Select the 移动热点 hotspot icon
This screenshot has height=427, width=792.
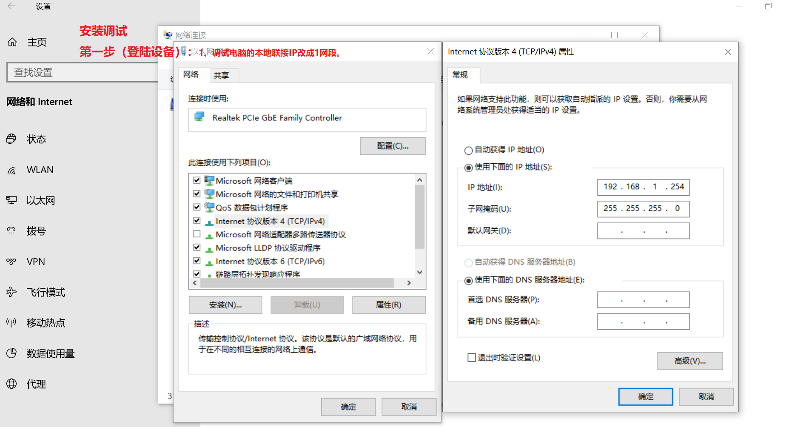(x=11, y=322)
